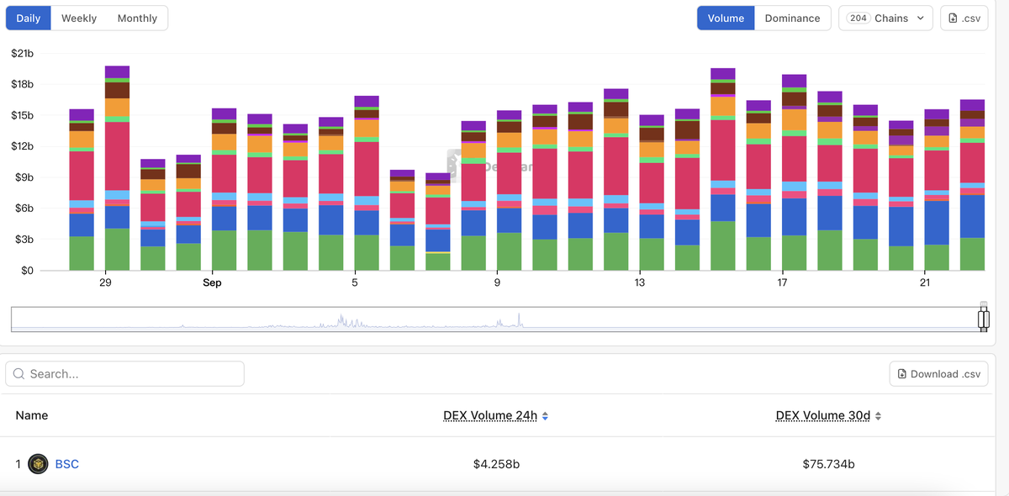Toggle chart view to Dominance

[792, 18]
